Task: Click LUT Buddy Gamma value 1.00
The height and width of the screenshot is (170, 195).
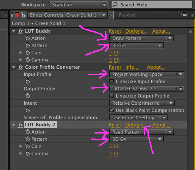Action: pos(114,60)
